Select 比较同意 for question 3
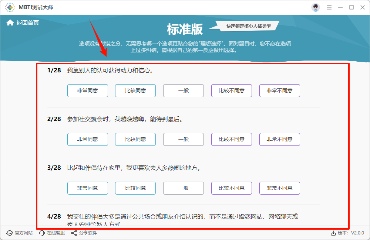The image size is (370, 240). pyautogui.click(x=135, y=188)
